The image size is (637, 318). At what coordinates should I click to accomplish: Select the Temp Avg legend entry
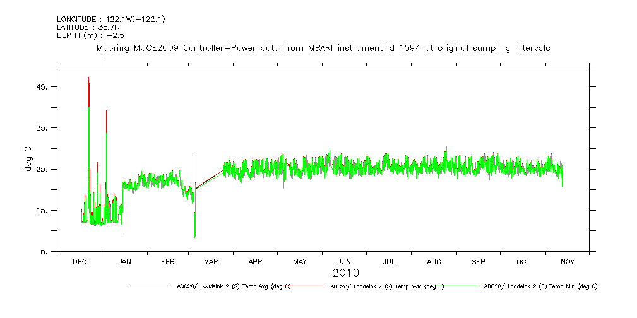point(234,286)
